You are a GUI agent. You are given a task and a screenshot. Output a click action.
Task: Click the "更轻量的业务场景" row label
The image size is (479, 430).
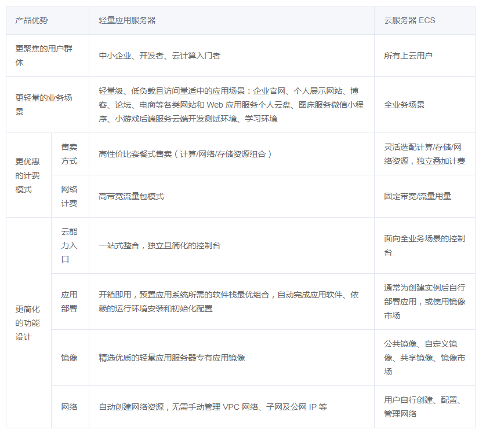coord(48,105)
